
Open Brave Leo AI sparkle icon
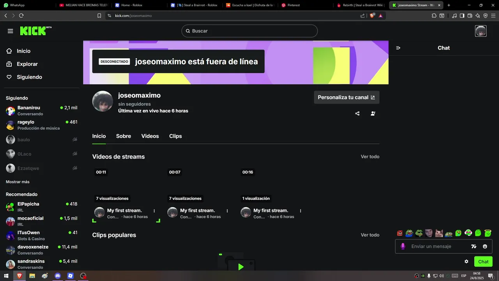pos(478,16)
